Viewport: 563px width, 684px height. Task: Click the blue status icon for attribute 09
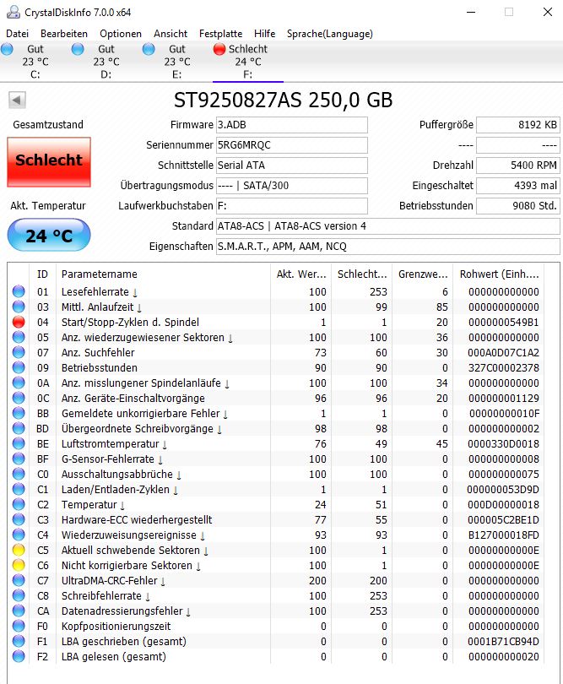[19, 367]
